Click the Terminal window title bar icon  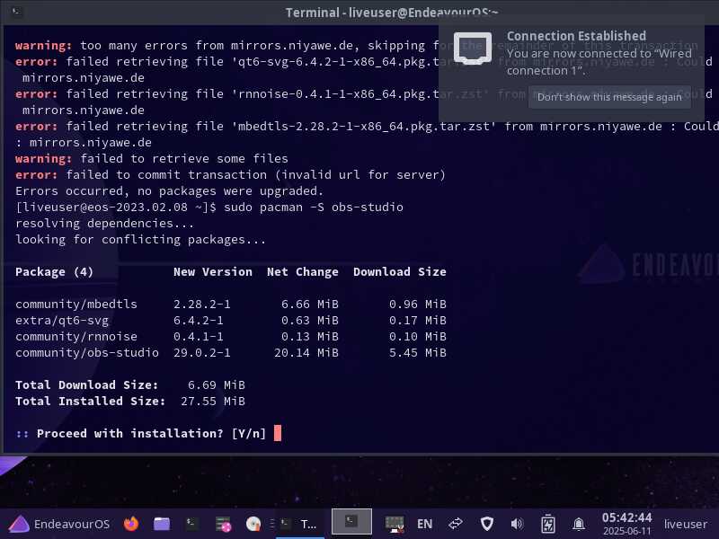(x=16, y=12)
